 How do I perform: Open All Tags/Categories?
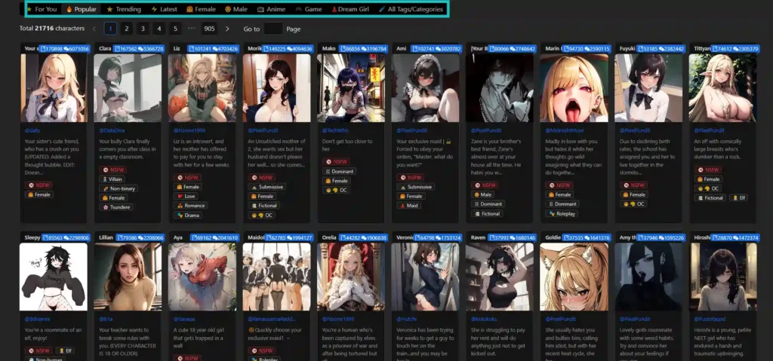click(411, 9)
